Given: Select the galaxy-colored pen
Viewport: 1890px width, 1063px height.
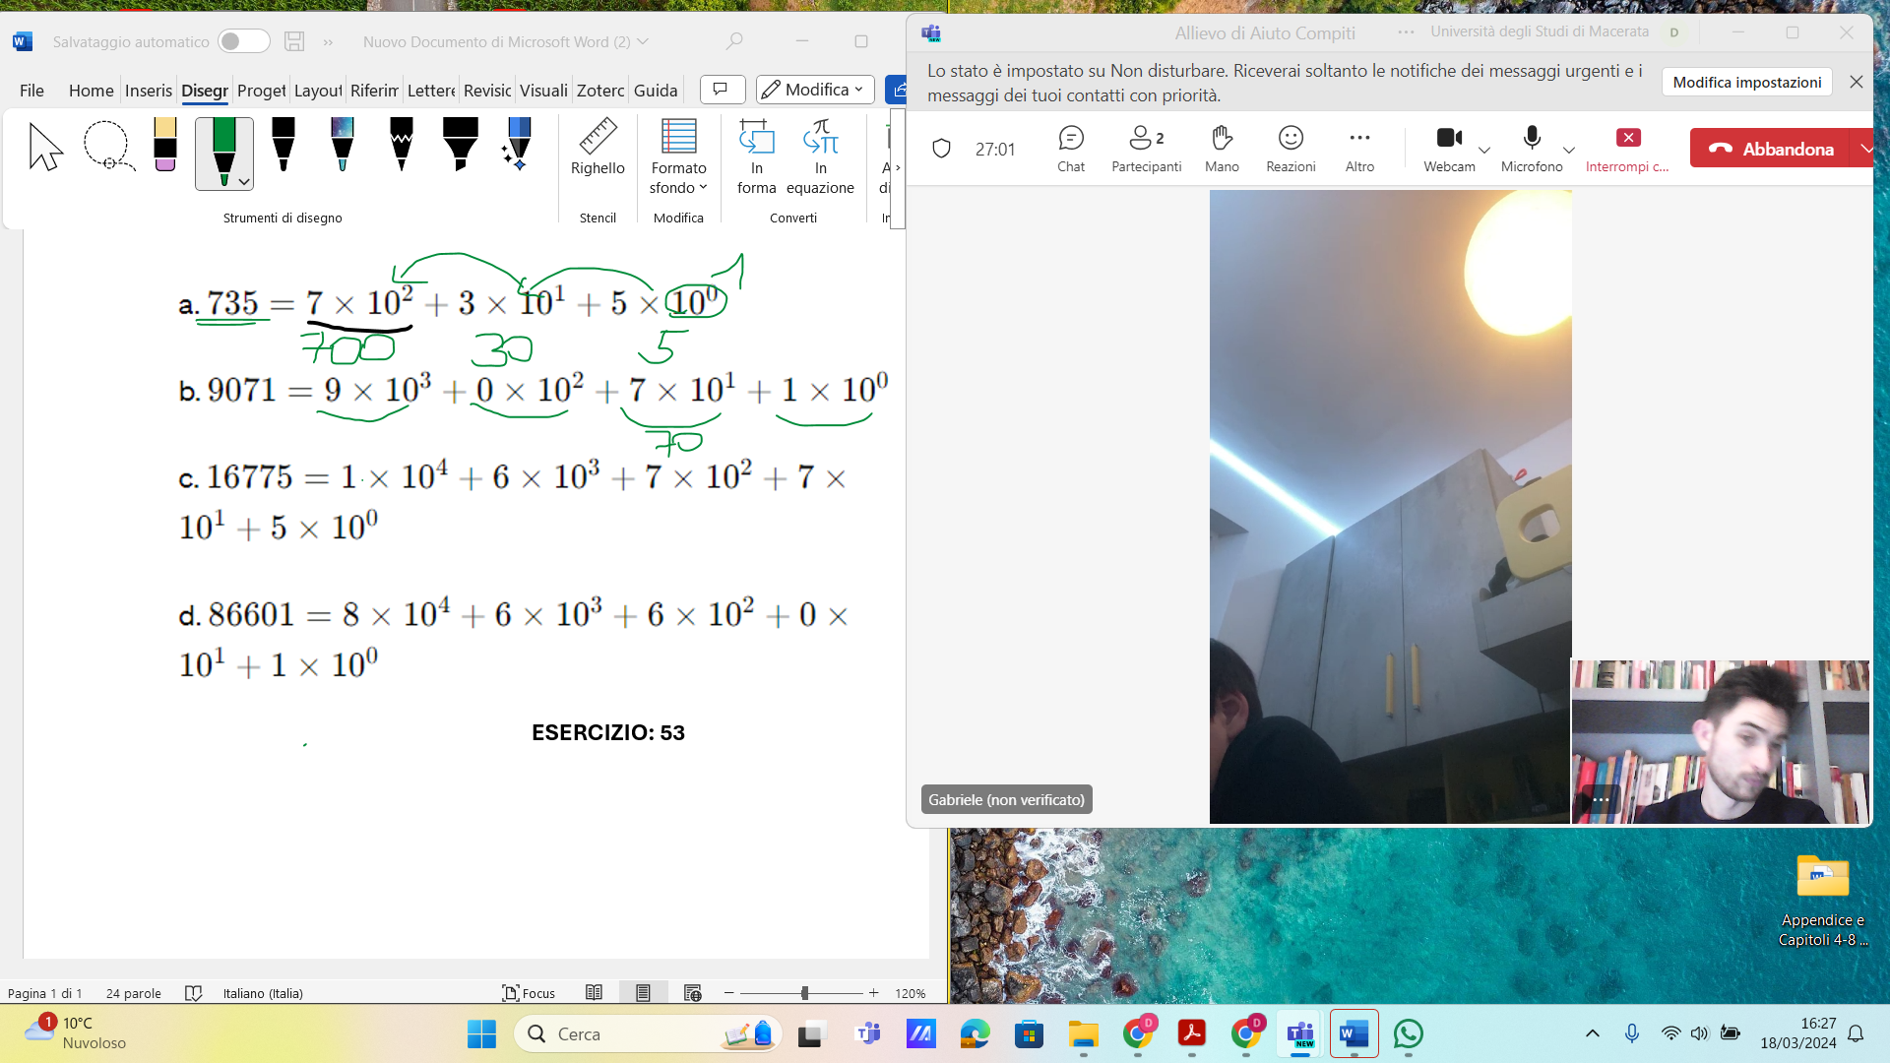Looking at the screenshot, I should tap(343, 145).
